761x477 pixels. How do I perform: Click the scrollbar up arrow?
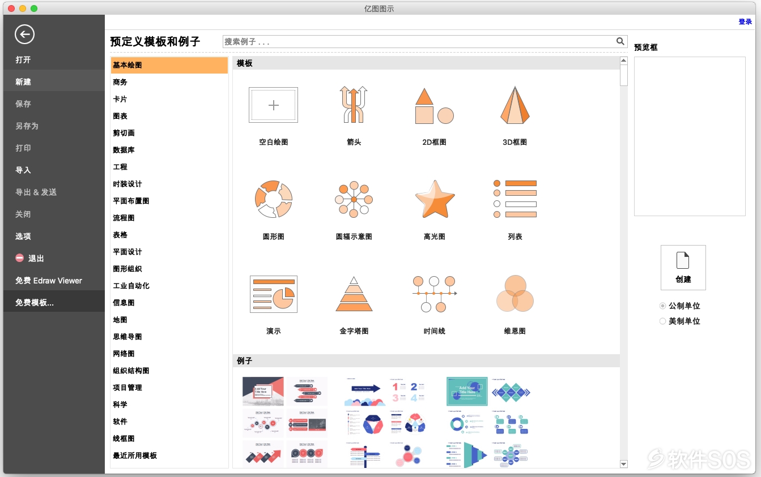(624, 61)
